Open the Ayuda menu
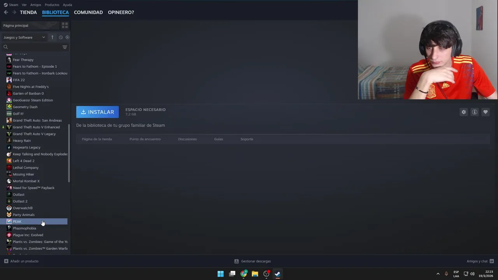 coord(67,5)
